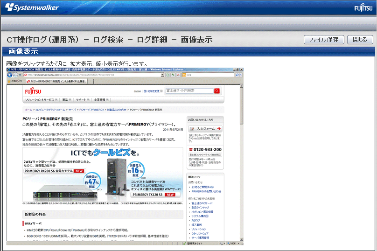This screenshot has height=251, width=377.
Task: Click the ホーム breadcrumb link
Action: [x=28, y=109]
